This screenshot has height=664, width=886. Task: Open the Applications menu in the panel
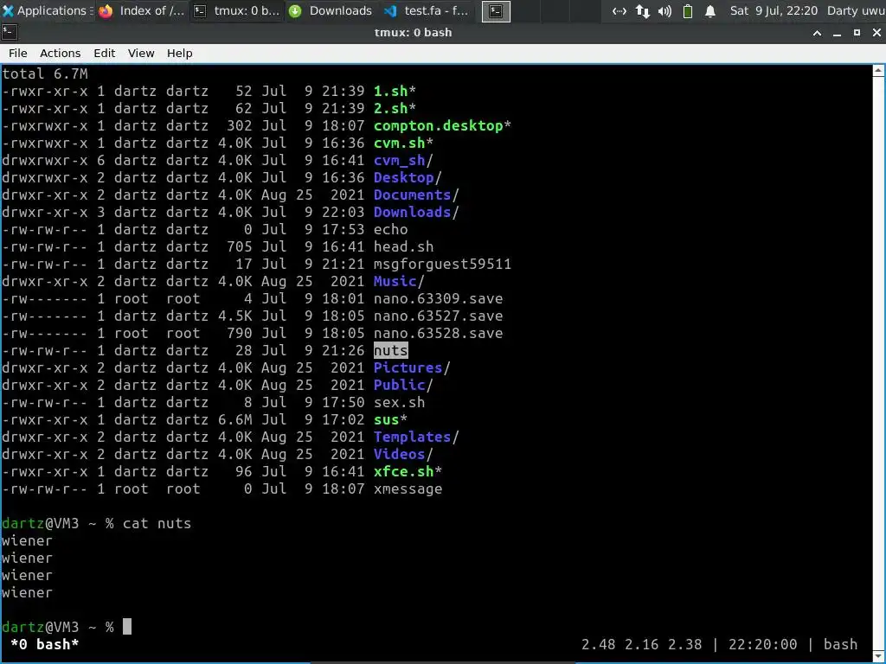point(47,10)
